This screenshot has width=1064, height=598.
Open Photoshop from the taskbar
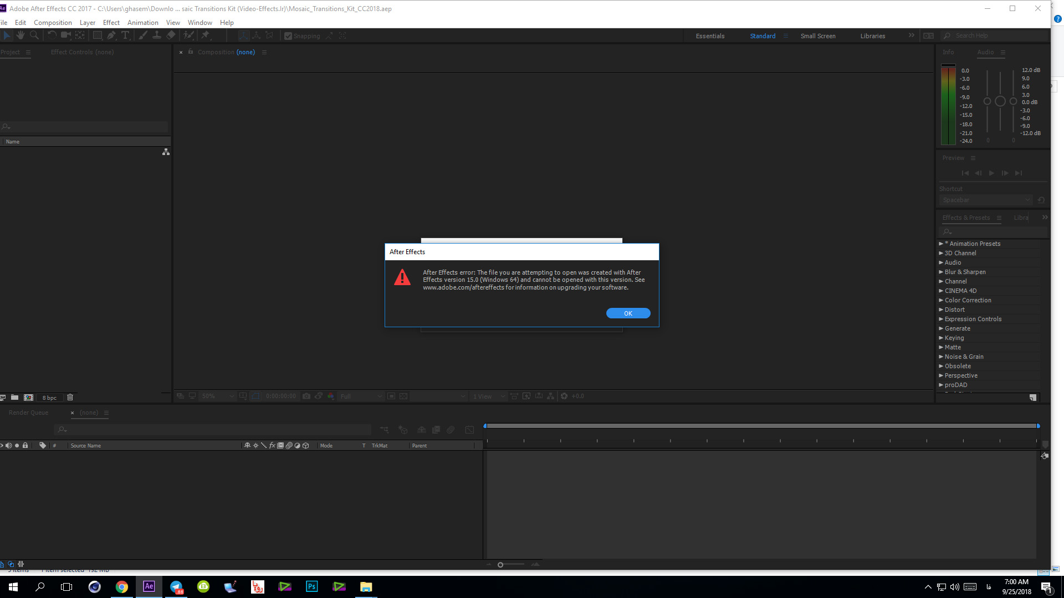tap(312, 586)
